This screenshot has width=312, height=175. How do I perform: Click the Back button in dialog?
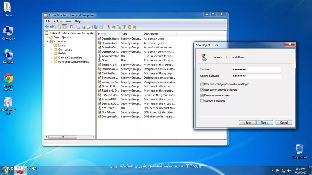tap(247, 122)
